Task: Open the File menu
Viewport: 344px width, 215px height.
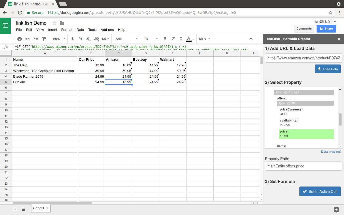Action: click(x=19, y=30)
